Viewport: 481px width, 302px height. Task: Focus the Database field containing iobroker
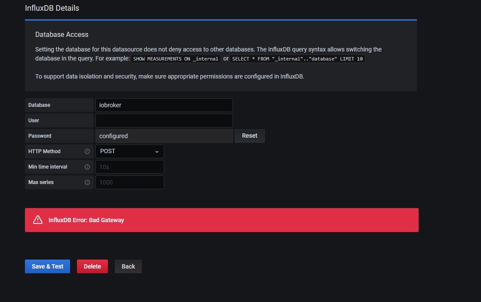pyautogui.click(x=164, y=105)
